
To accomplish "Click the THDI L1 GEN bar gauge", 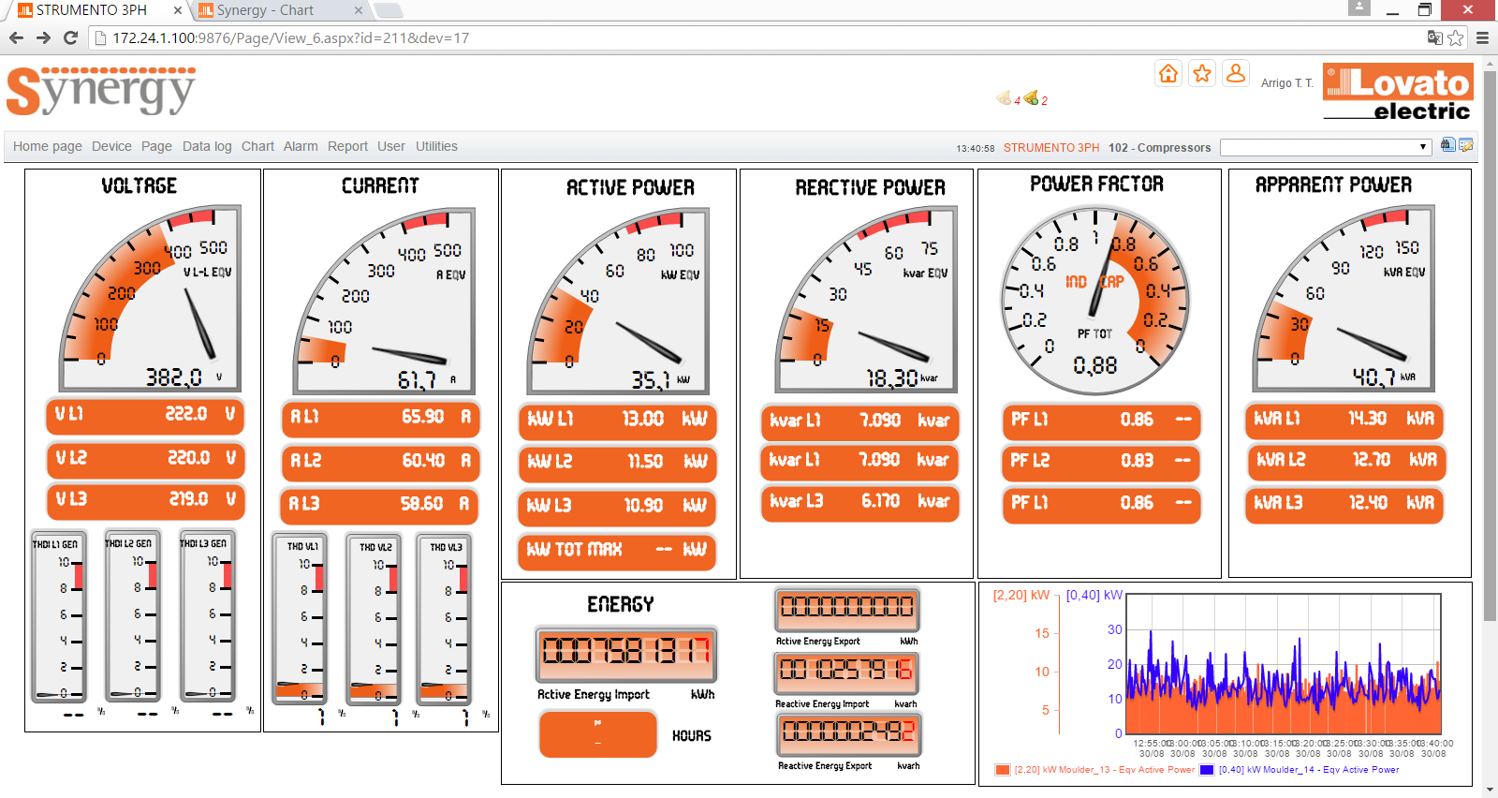I will (x=57, y=615).
